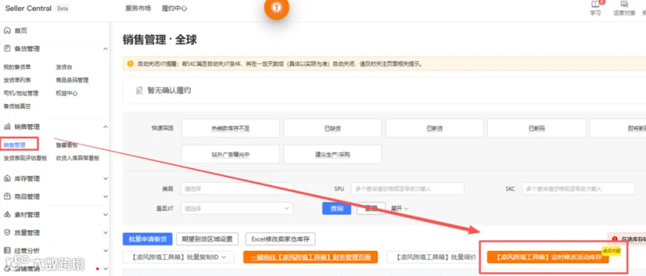Open the 运营对接 chat icon

[624, 4]
